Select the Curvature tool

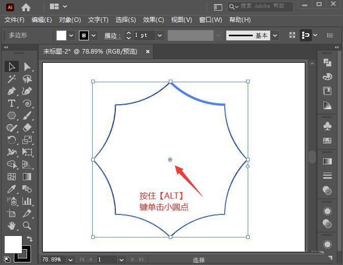pyautogui.click(x=27, y=91)
